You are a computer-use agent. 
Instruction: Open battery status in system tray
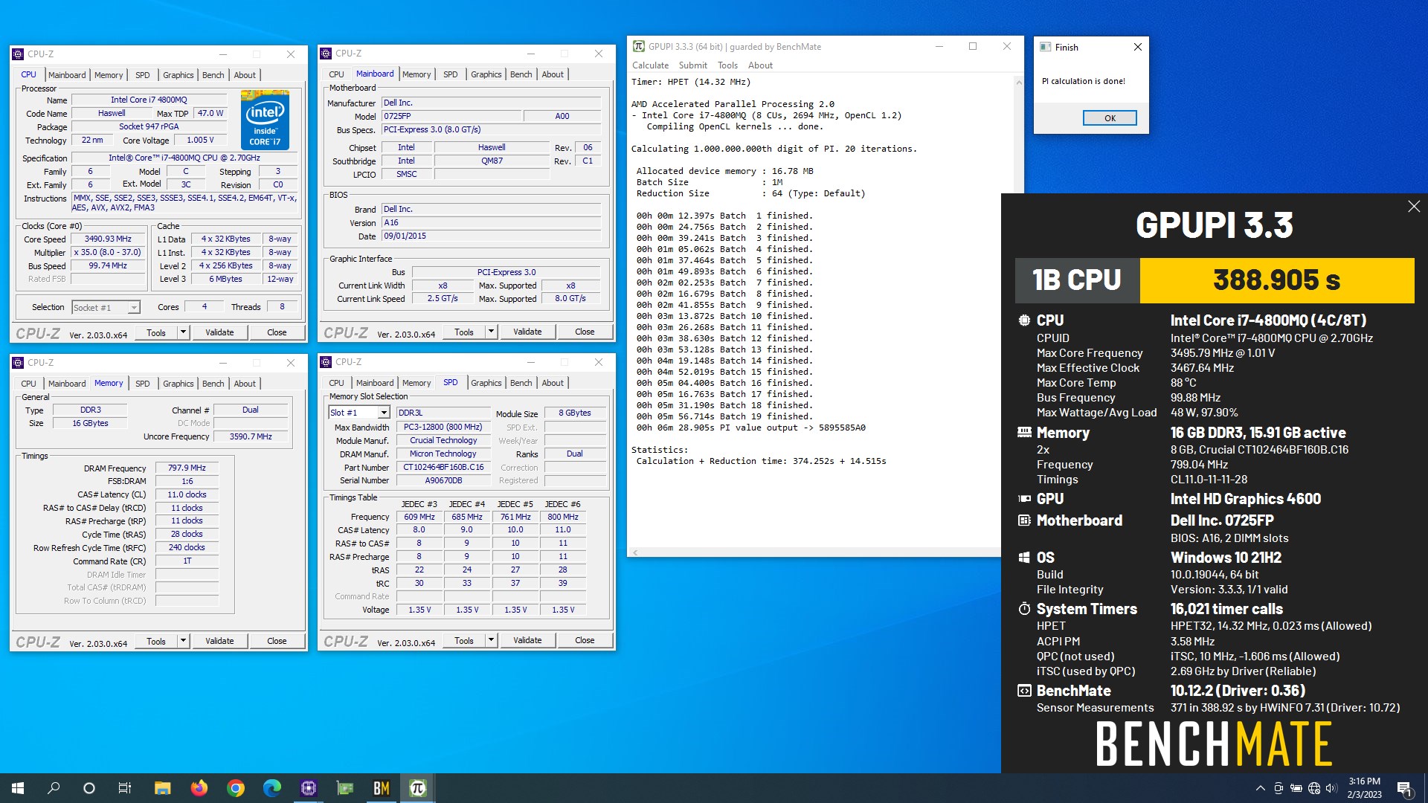click(x=1296, y=788)
